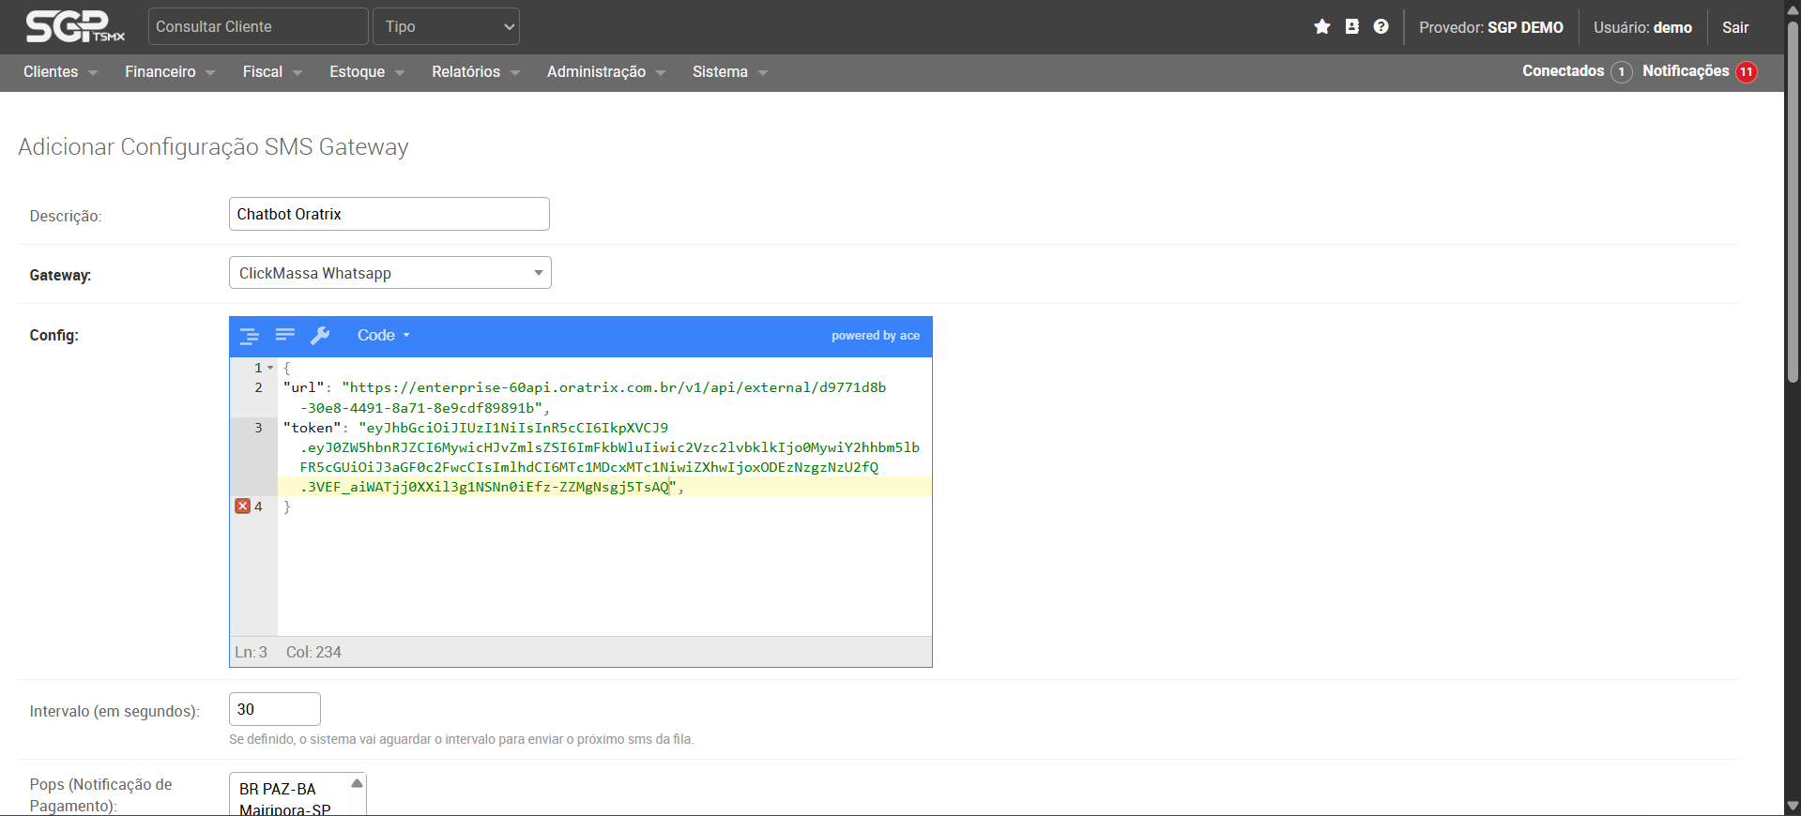Collapse the code fold arrow on line 1
Image resolution: width=1801 pixels, height=816 pixels.
tap(270, 369)
